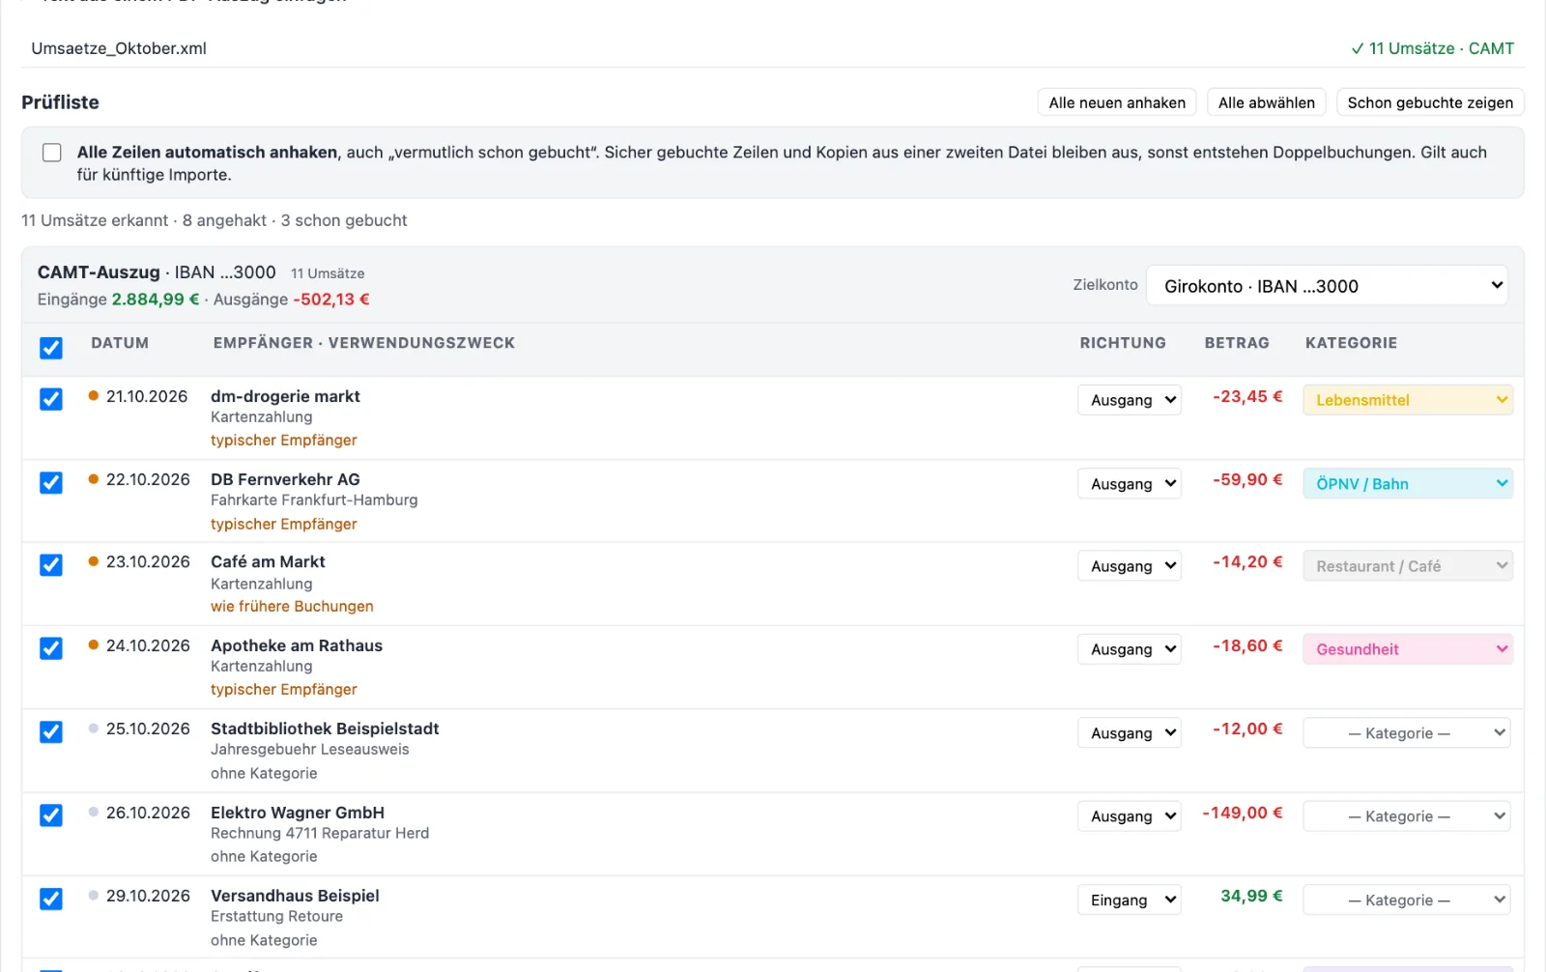
Task: Choose category for Elektro Wagner GmbH
Action: (1406, 816)
